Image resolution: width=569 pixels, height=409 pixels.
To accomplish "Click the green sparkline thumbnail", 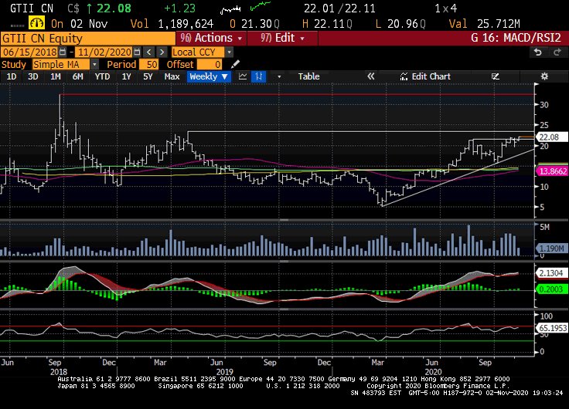I will click(x=261, y=6).
